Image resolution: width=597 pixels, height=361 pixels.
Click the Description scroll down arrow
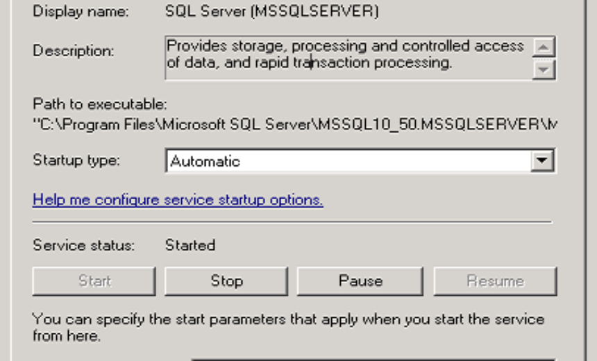[x=544, y=69]
